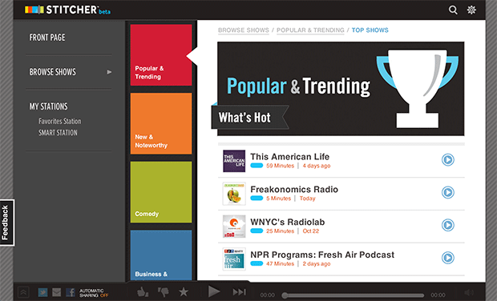Image resolution: width=497 pixels, height=301 pixels.
Task: Click the 'This American Life' title
Action: coord(289,157)
